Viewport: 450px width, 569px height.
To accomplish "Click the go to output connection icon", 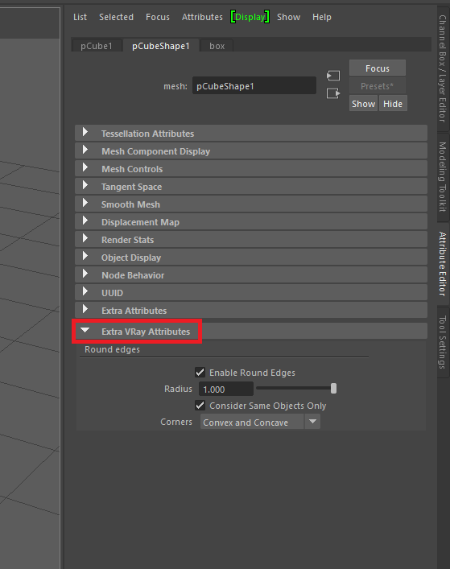I will click(333, 93).
